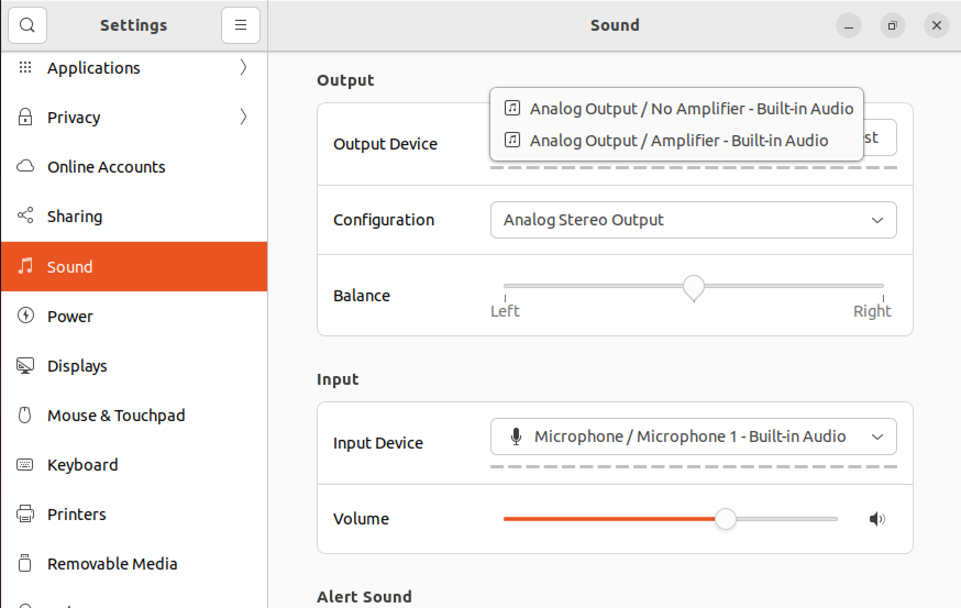Open the Privacy settings panel
The height and width of the screenshot is (608, 961).
click(134, 117)
